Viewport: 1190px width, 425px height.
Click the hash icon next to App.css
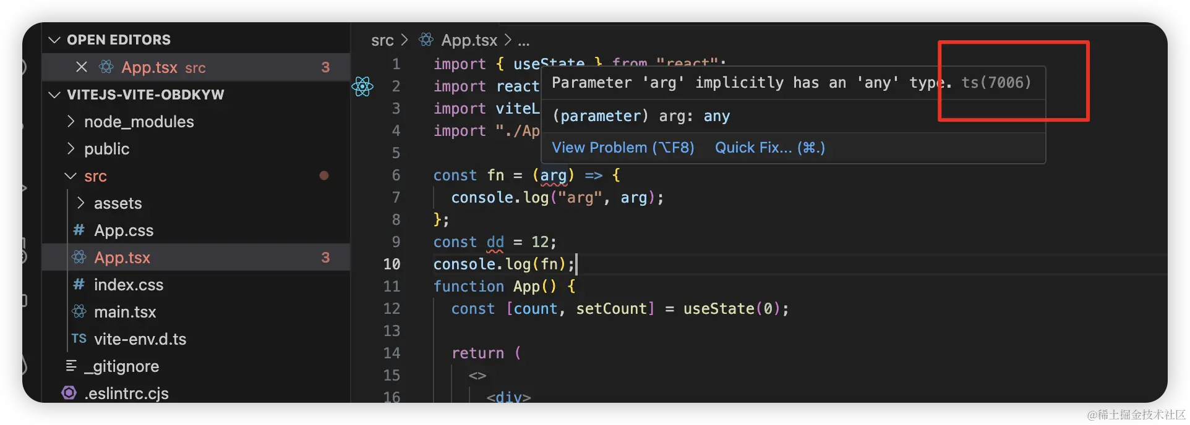click(79, 230)
